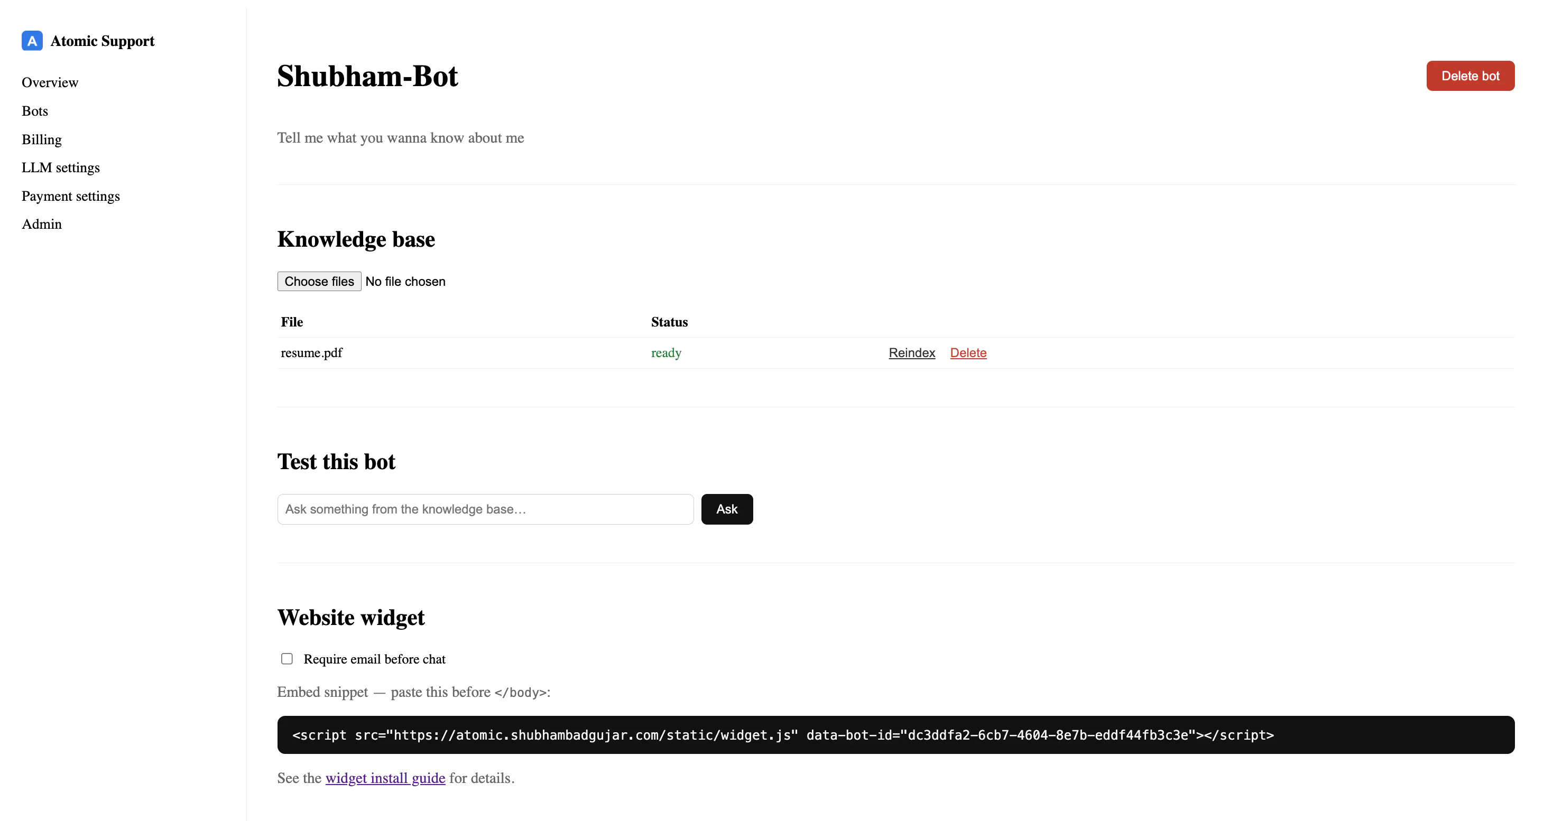Click the embed script snippet block
The image size is (1553, 821).
click(x=895, y=735)
